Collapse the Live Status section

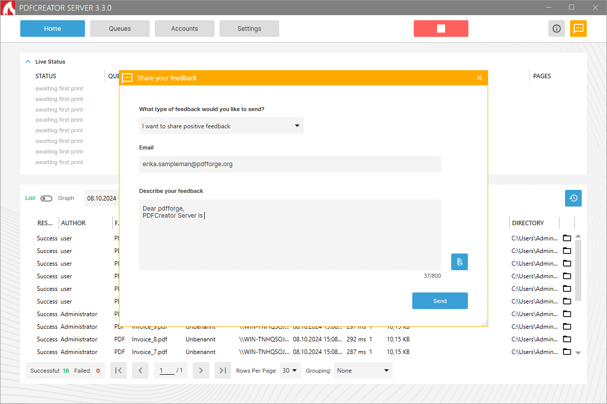tap(28, 62)
